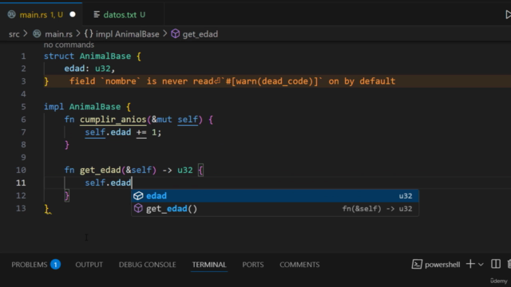Click the 'fn(&self) -> u32' signature in suggestions

click(377, 209)
